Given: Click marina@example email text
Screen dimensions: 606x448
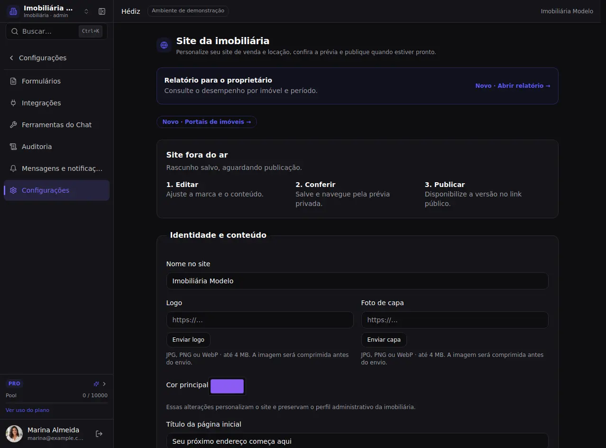Looking at the screenshot, I should (x=55, y=439).
